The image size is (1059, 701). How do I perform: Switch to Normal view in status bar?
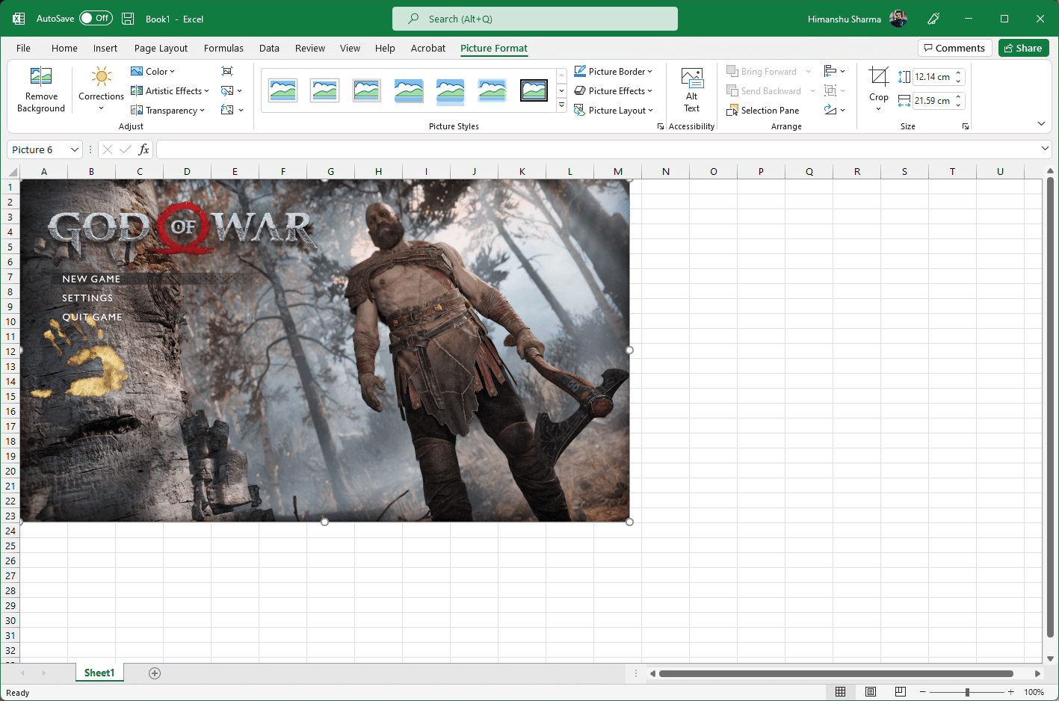pyautogui.click(x=841, y=692)
